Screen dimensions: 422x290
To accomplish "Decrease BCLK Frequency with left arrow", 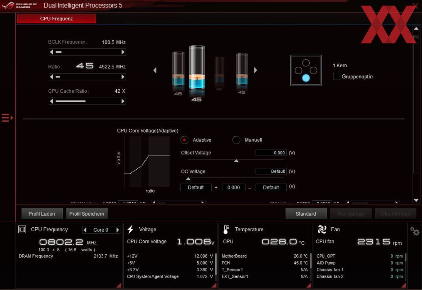I will [x=51, y=52].
